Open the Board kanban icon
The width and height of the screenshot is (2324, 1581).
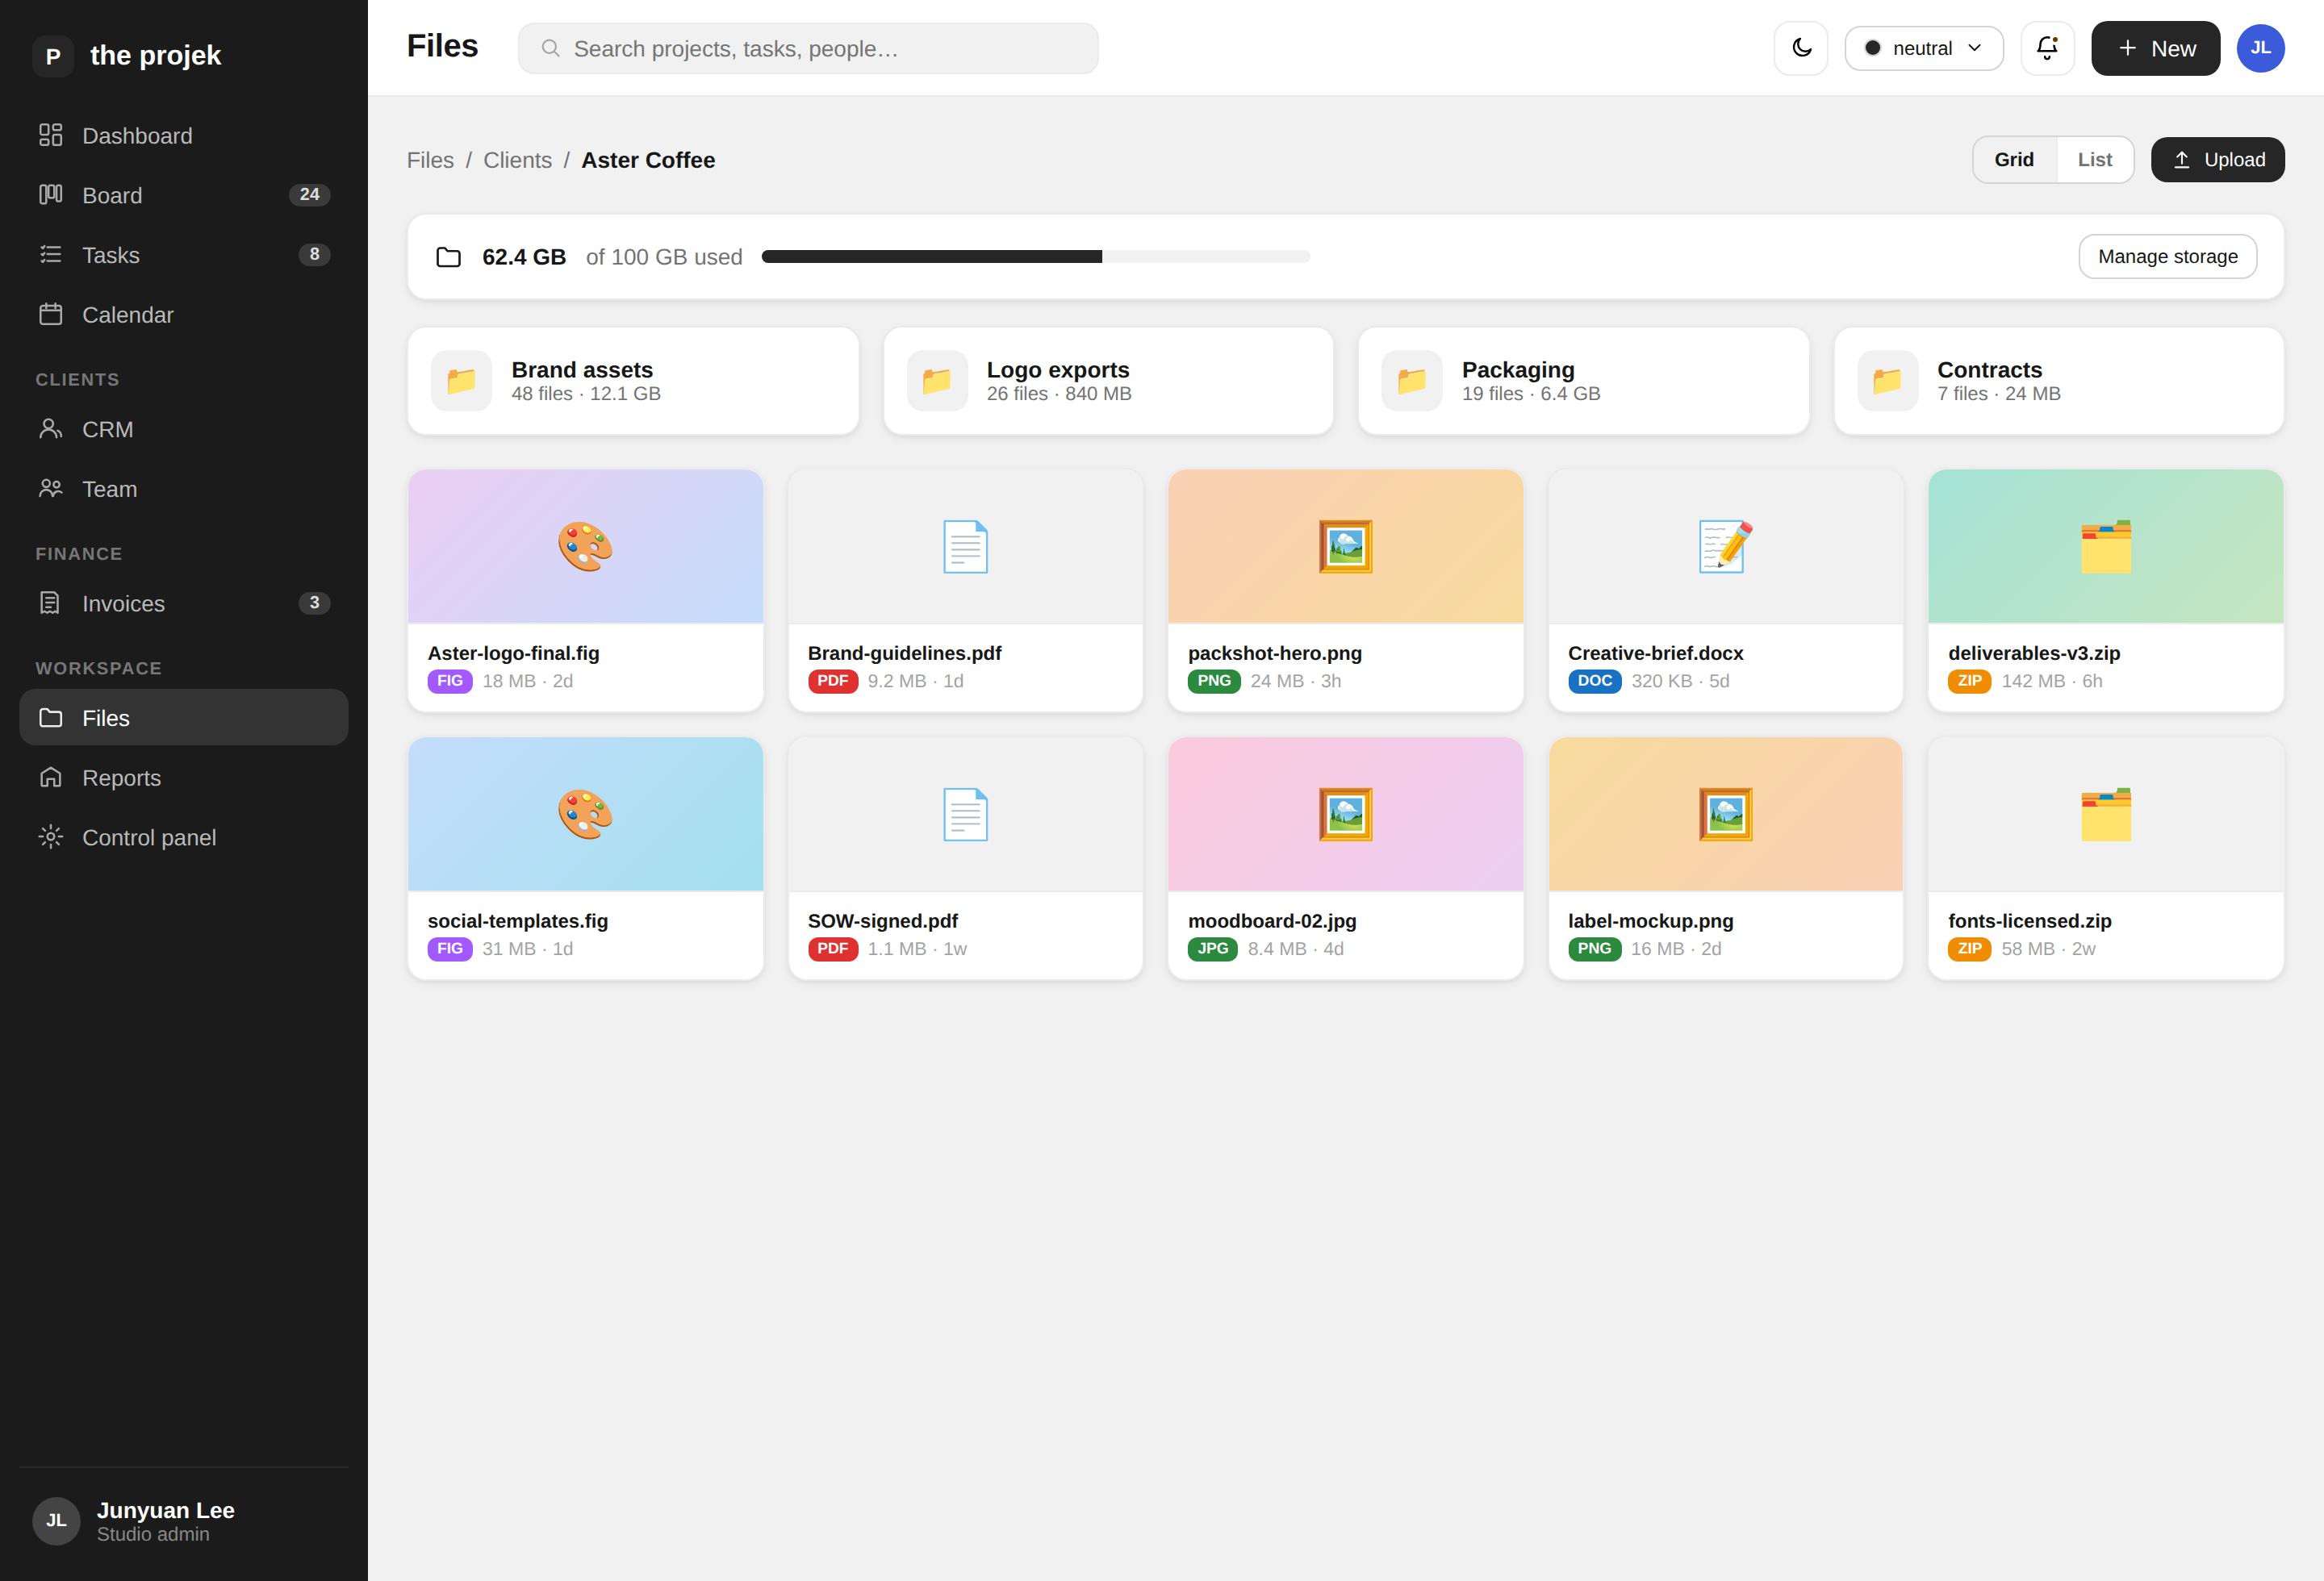(51, 195)
